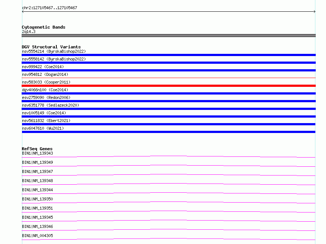Select the DGV Structural Variants heading
The height and width of the screenshot is (244, 326).
point(51,47)
